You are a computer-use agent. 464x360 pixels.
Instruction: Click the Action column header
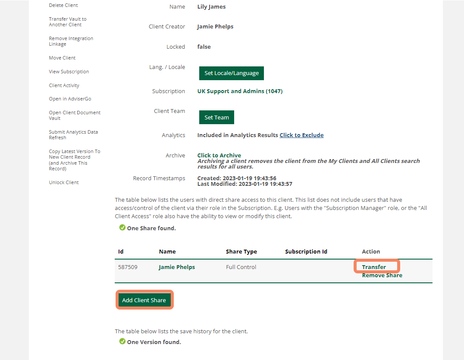tap(371, 252)
